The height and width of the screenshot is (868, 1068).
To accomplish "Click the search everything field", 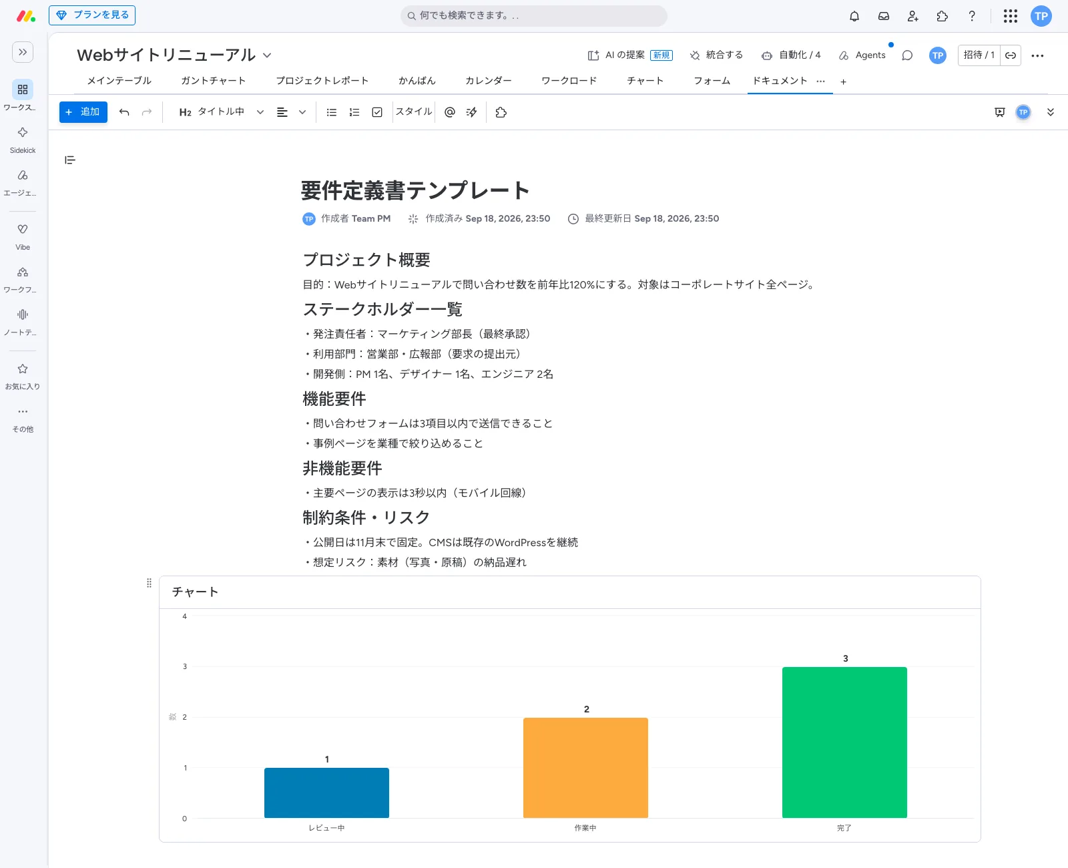I will pyautogui.click(x=534, y=15).
